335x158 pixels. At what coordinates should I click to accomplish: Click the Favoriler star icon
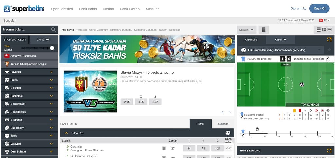(7, 72)
